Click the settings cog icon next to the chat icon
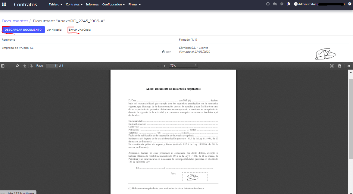 [282, 4]
